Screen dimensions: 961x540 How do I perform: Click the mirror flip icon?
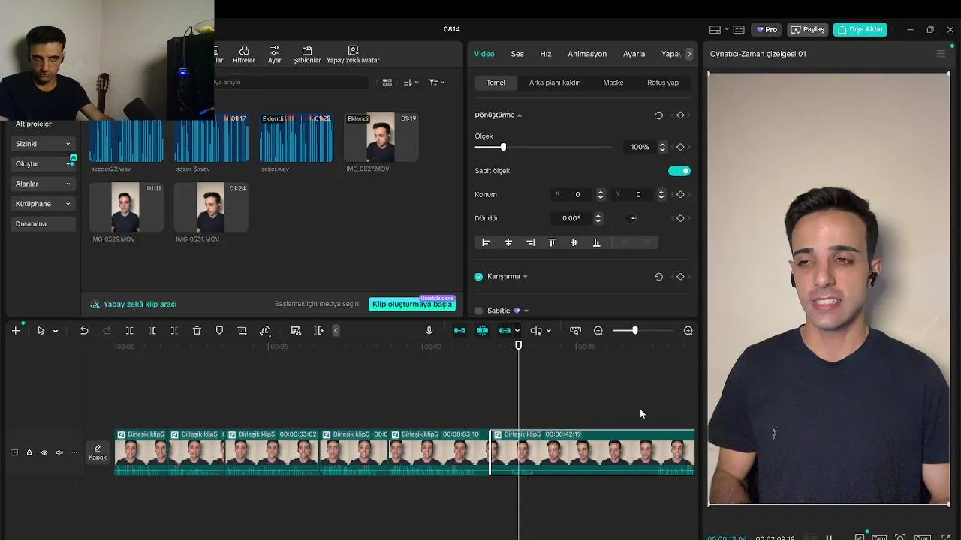265,331
